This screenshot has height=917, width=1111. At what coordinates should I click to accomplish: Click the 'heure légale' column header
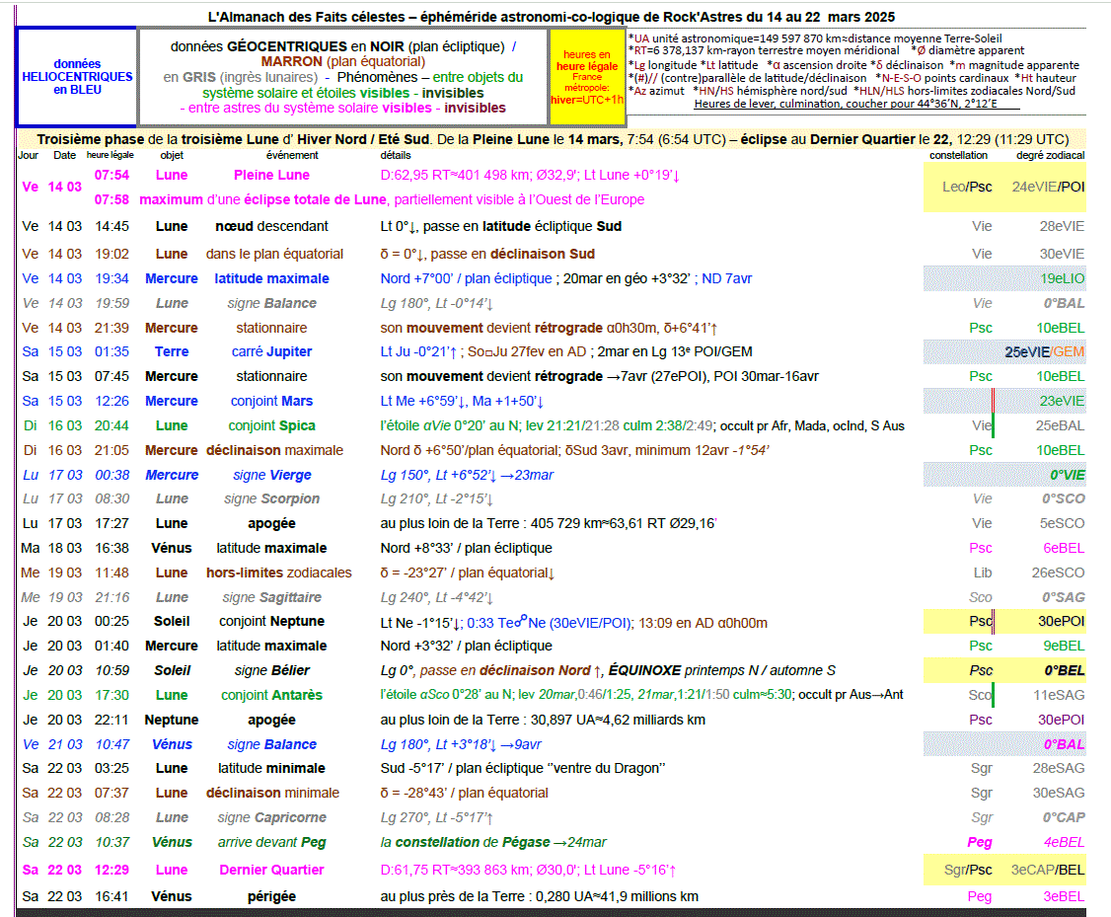tap(110, 156)
